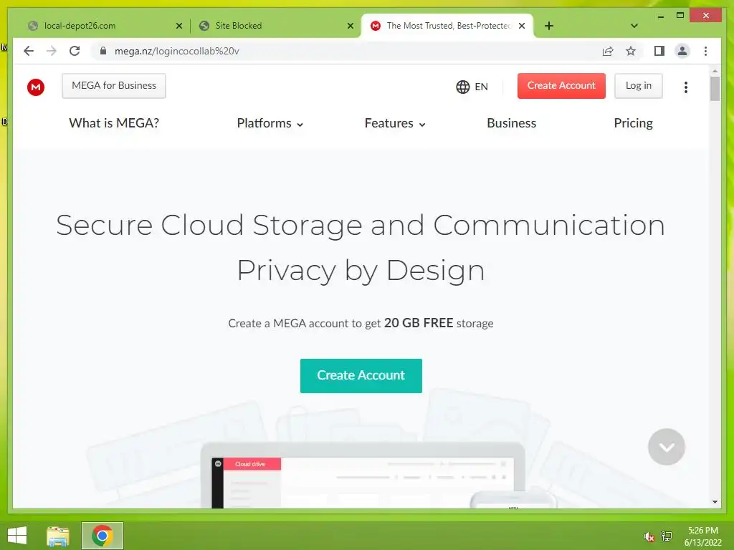Open a new tab with the plus icon
The height and width of the screenshot is (550, 734).
(x=549, y=26)
